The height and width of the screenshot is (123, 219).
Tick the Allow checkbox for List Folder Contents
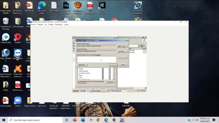click(x=103, y=73)
